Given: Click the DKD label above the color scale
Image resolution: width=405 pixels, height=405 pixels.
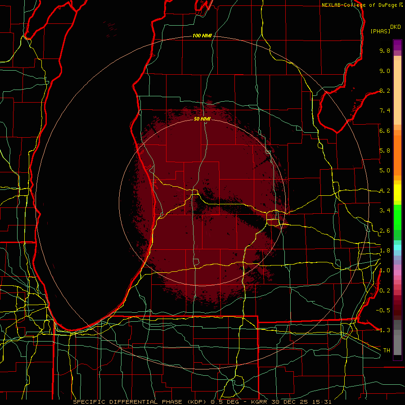Looking at the screenshot, I should 395,27.
